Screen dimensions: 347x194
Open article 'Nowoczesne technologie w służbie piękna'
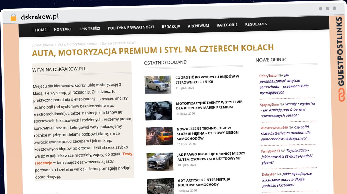[208, 133]
